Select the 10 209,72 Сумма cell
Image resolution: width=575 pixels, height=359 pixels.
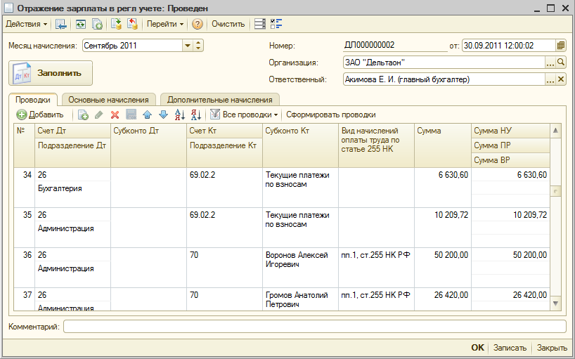[443, 228]
